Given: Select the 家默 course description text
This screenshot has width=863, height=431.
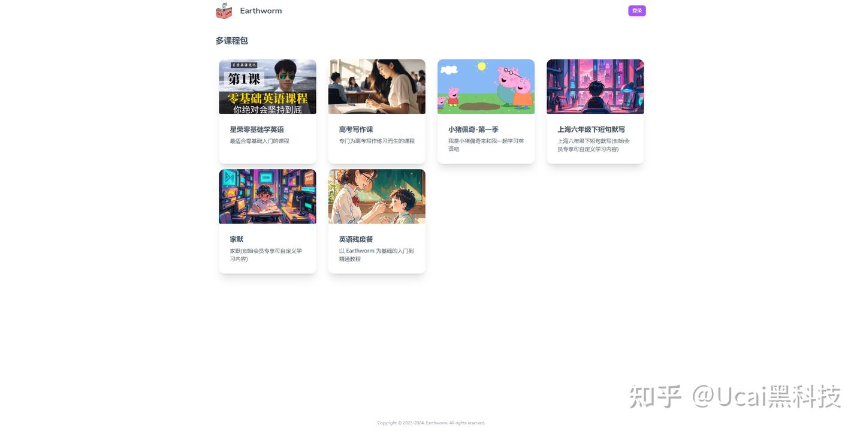Looking at the screenshot, I should click(x=267, y=254).
